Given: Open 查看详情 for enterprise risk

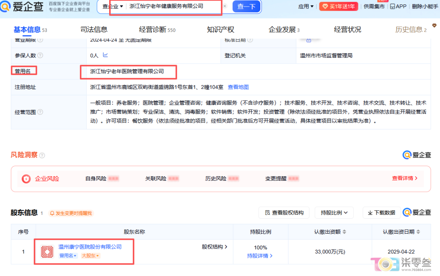Looking at the screenshot, I should [405, 178].
